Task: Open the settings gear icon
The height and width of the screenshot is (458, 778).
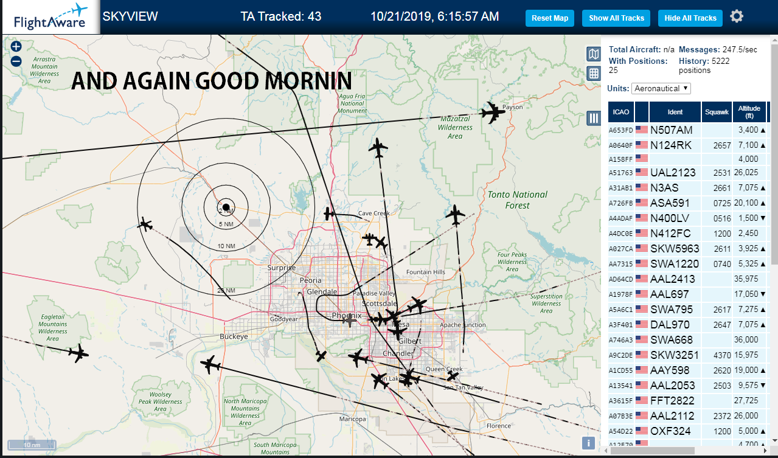Action: pos(737,16)
